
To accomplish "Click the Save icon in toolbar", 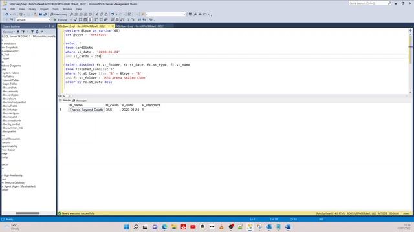I will (x=40, y=14).
